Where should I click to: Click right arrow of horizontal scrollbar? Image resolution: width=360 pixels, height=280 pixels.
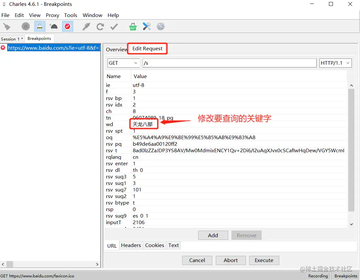[x=97, y=264]
